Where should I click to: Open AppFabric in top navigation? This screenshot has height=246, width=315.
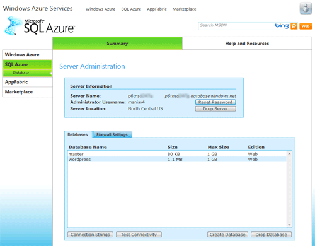(x=157, y=9)
